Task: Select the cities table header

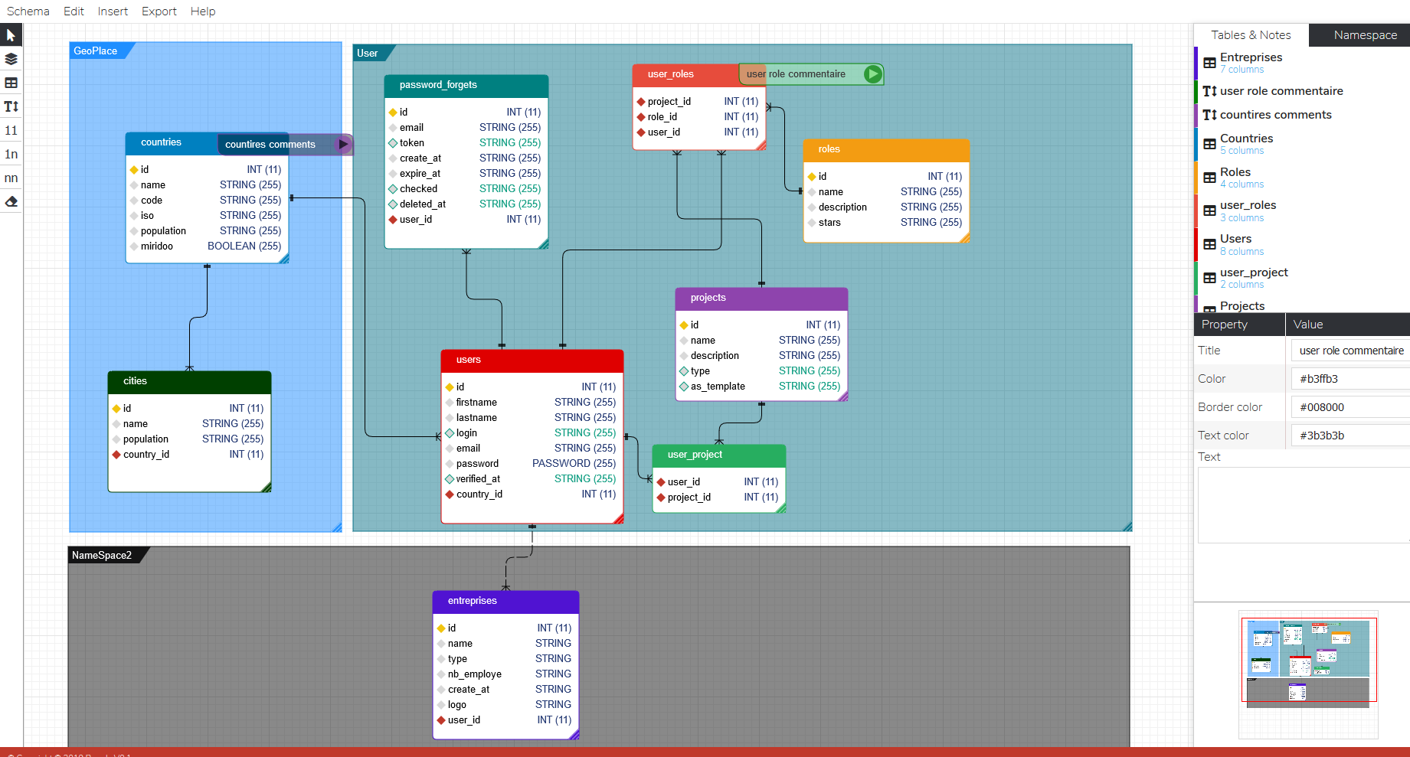Action: coord(189,381)
